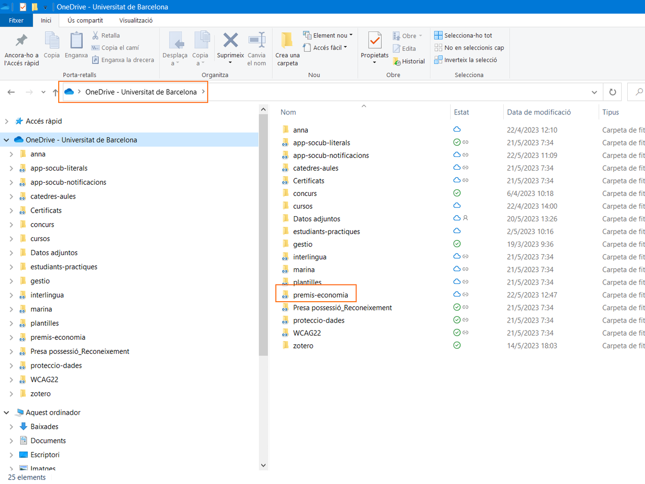Collapse the Aquest ordinador tree node
Screen dimensions: 645x484
pyautogui.click(x=7, y=413)
